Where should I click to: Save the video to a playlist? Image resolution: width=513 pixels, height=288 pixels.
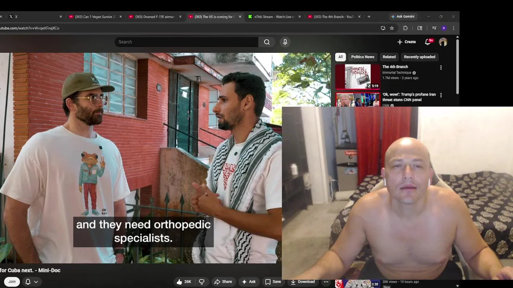pyautogui.click(x=273, y=282)
